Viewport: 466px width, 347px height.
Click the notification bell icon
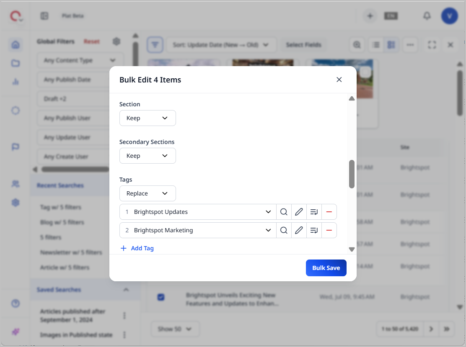click(427, 16)
